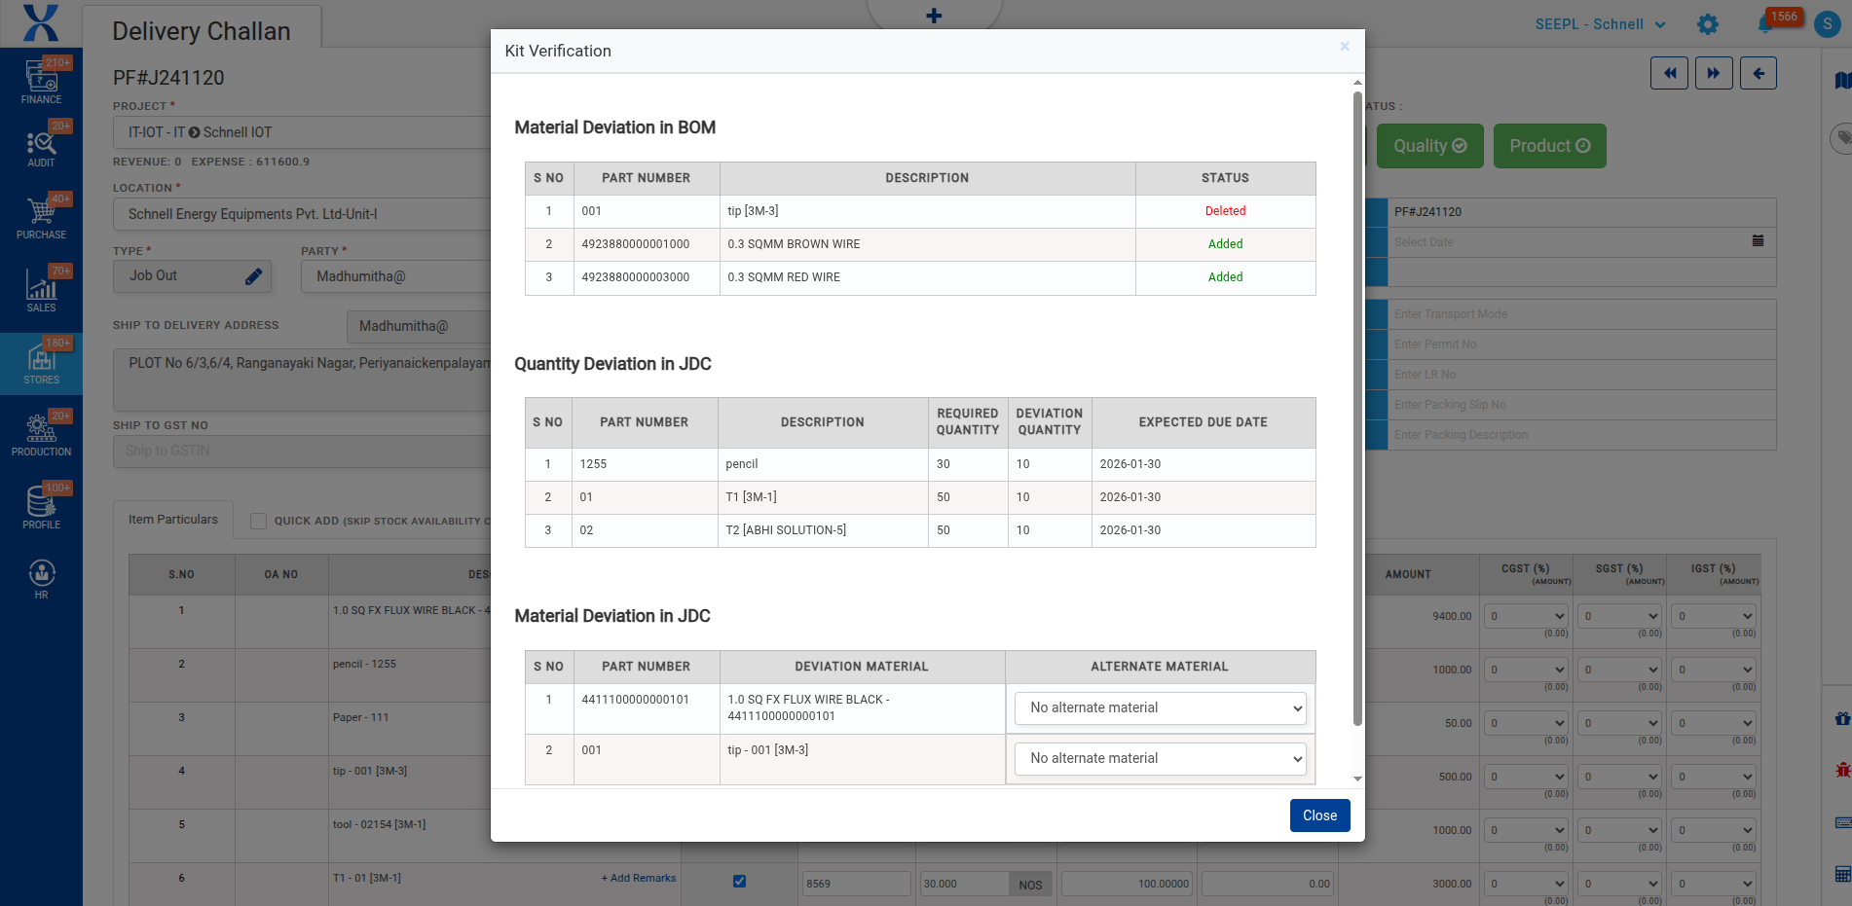Open the Audit module icon
The height and width of the screenshot is (906, 1852).
pyautogui.click(x=41, y=146)
